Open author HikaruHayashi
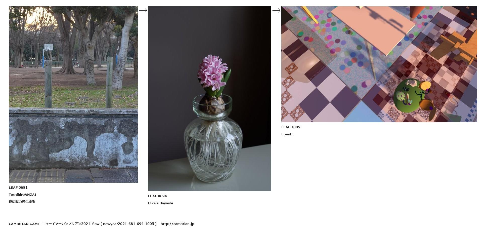The width and height of the screenshot is (486, 230). [x=160, y=203]
